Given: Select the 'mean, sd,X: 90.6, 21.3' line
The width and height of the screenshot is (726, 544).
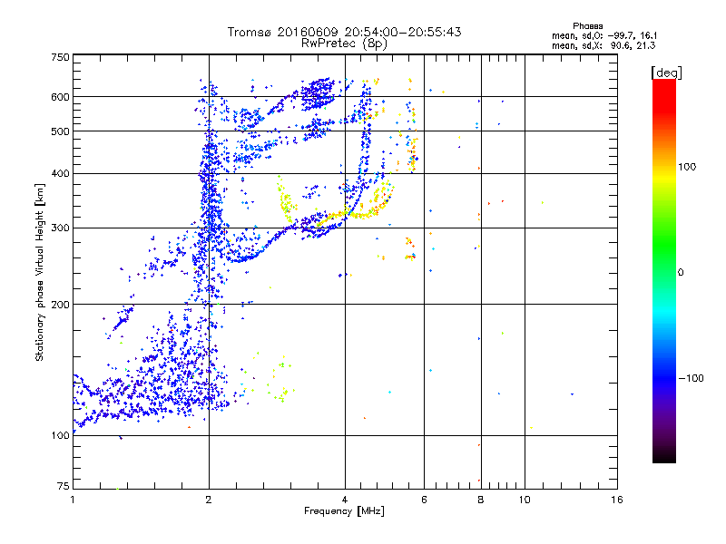Looking at the screenshot, I should click(603, 46).
